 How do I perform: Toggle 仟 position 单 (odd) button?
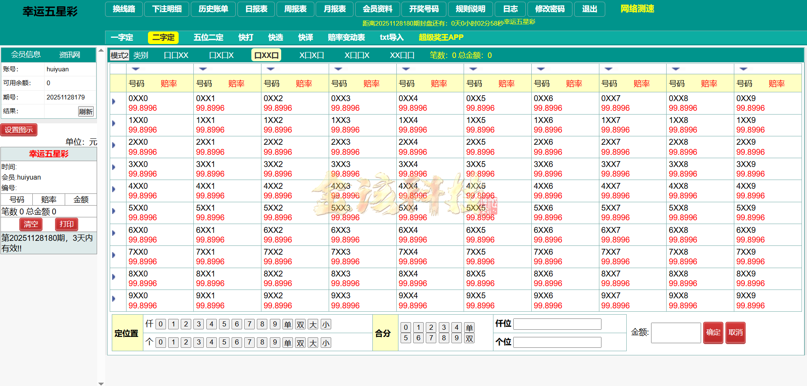coord(287,324)
